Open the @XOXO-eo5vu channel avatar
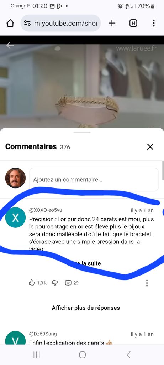 coord(15,217)
